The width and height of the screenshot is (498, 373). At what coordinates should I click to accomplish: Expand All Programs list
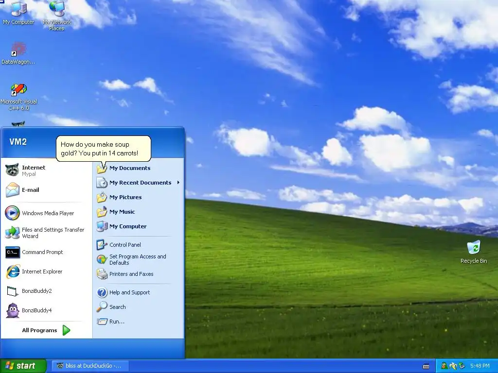point(47,330)
